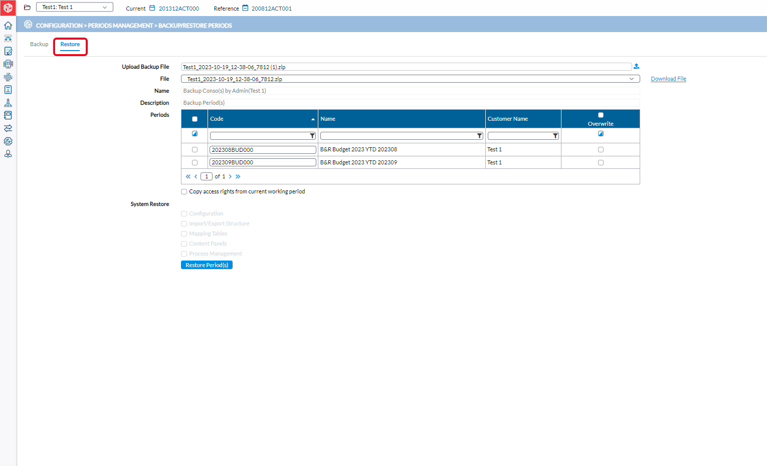Toggle select-all checkbox in periods header
Image resolution: width=767 pixels, height=466 pixels.
(x=195, y=119)
